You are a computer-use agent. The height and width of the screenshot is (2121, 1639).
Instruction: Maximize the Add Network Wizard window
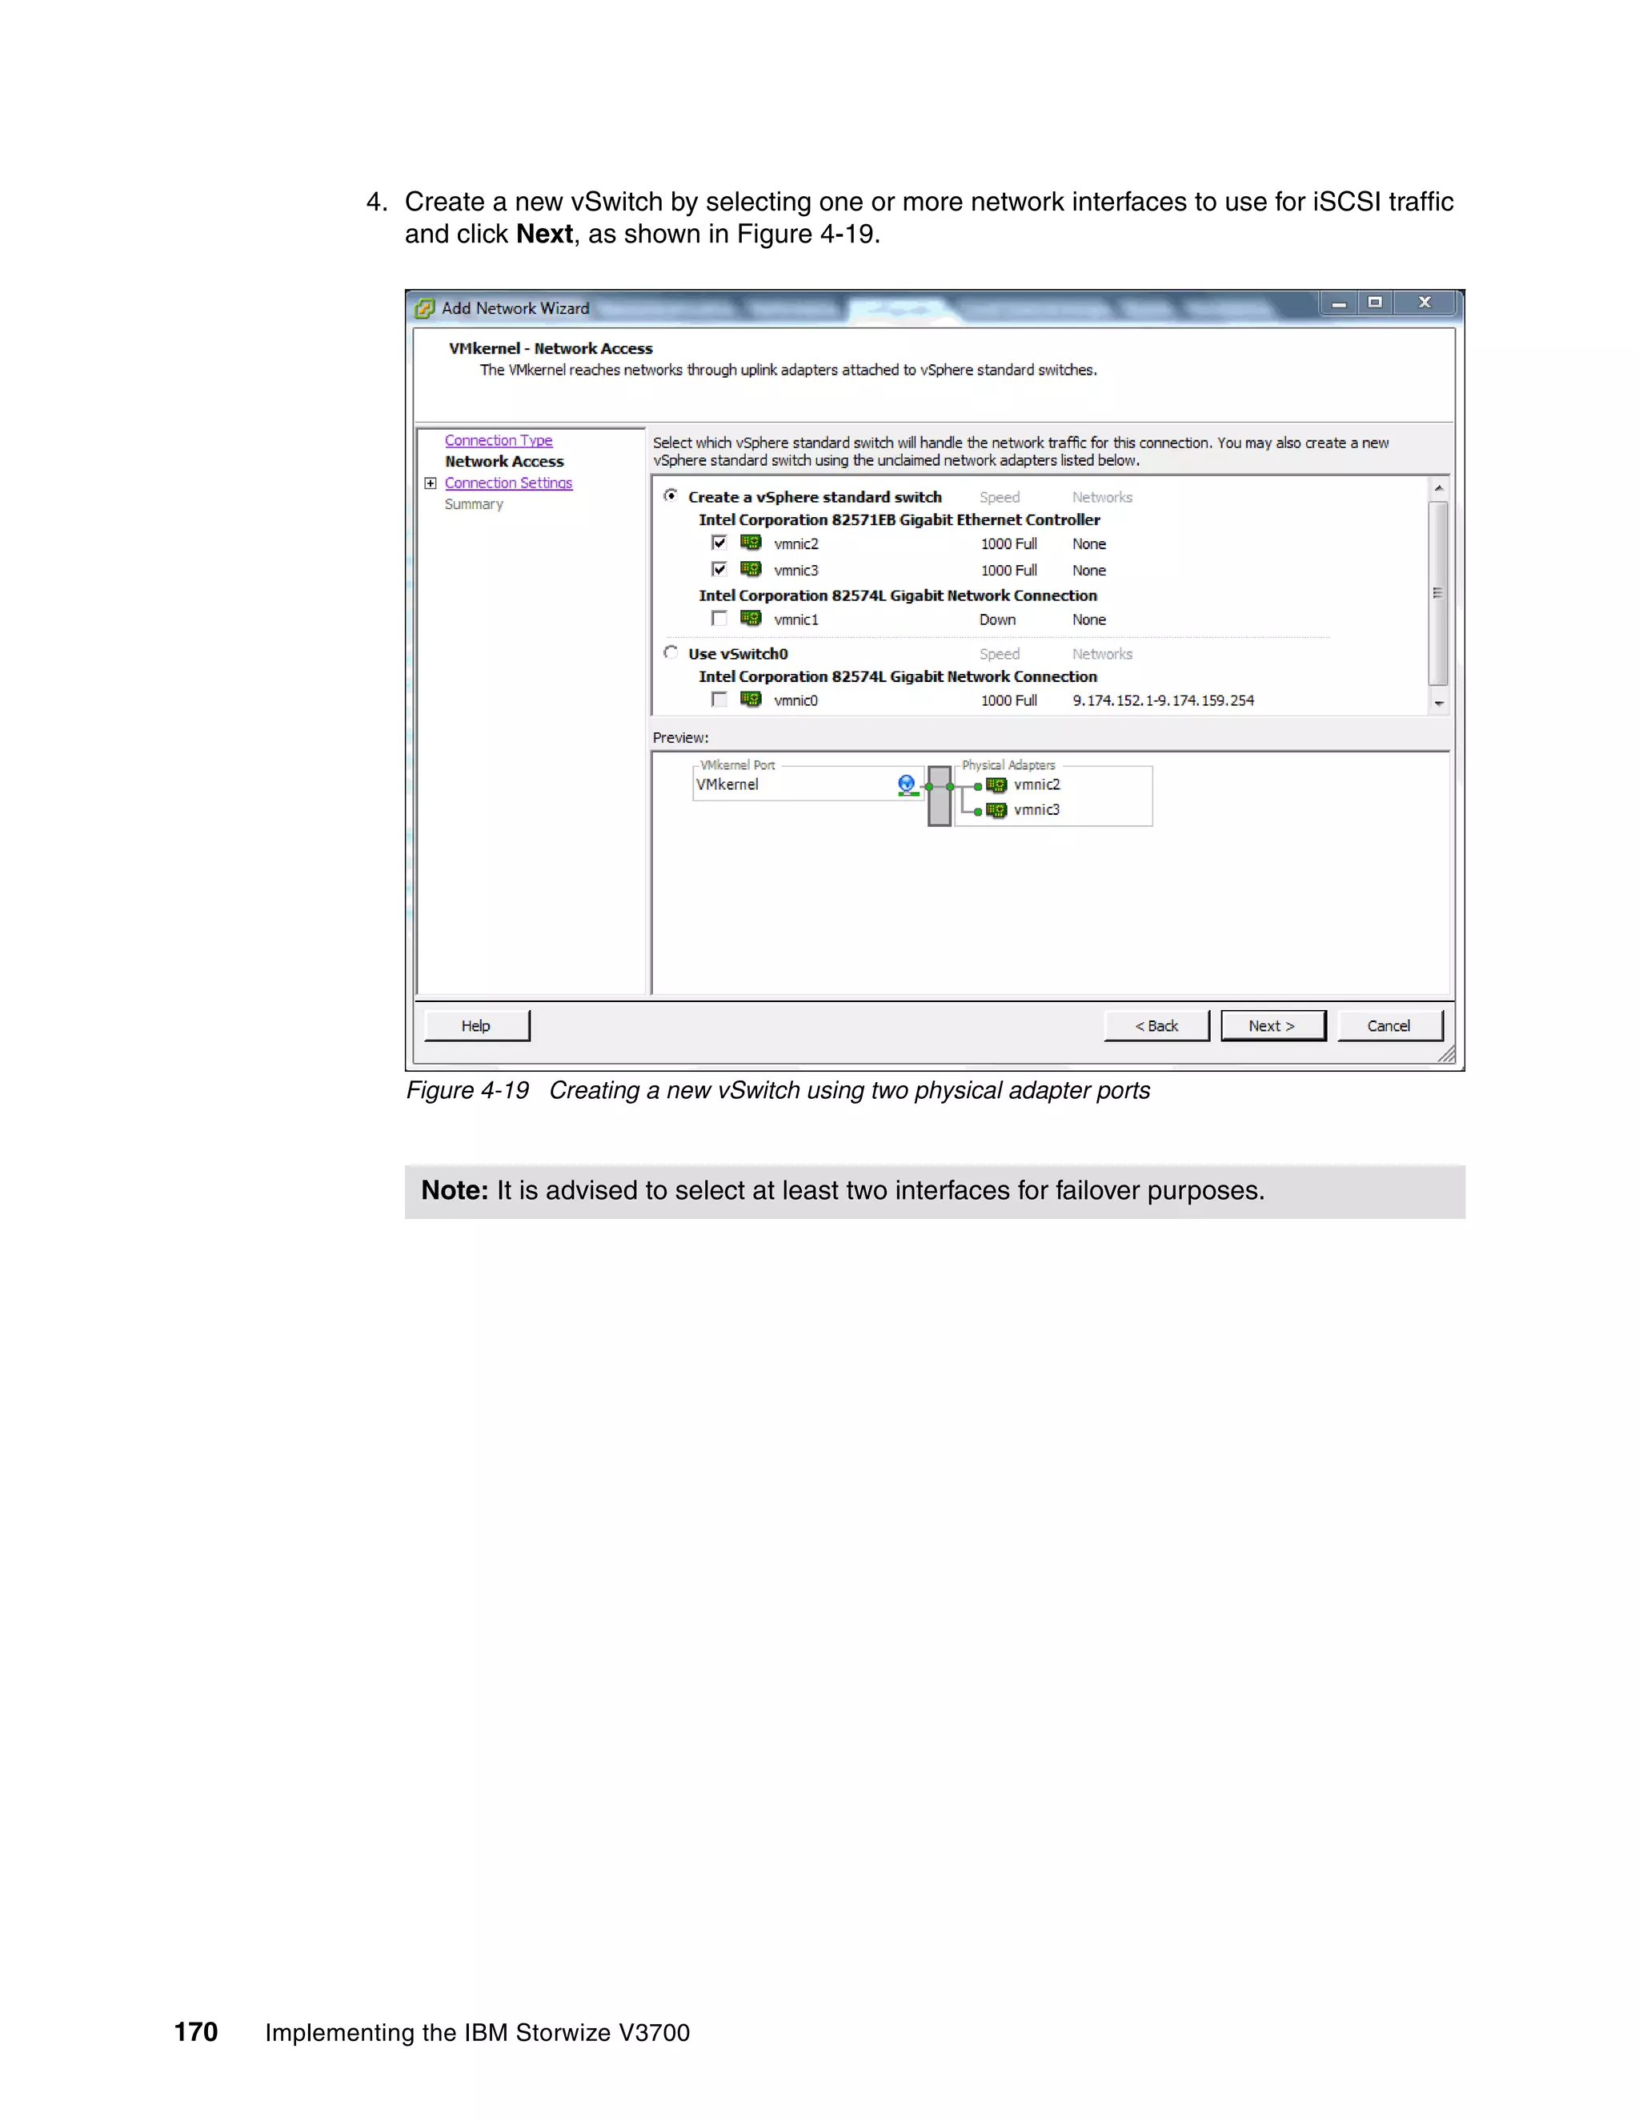[1375, 303]
